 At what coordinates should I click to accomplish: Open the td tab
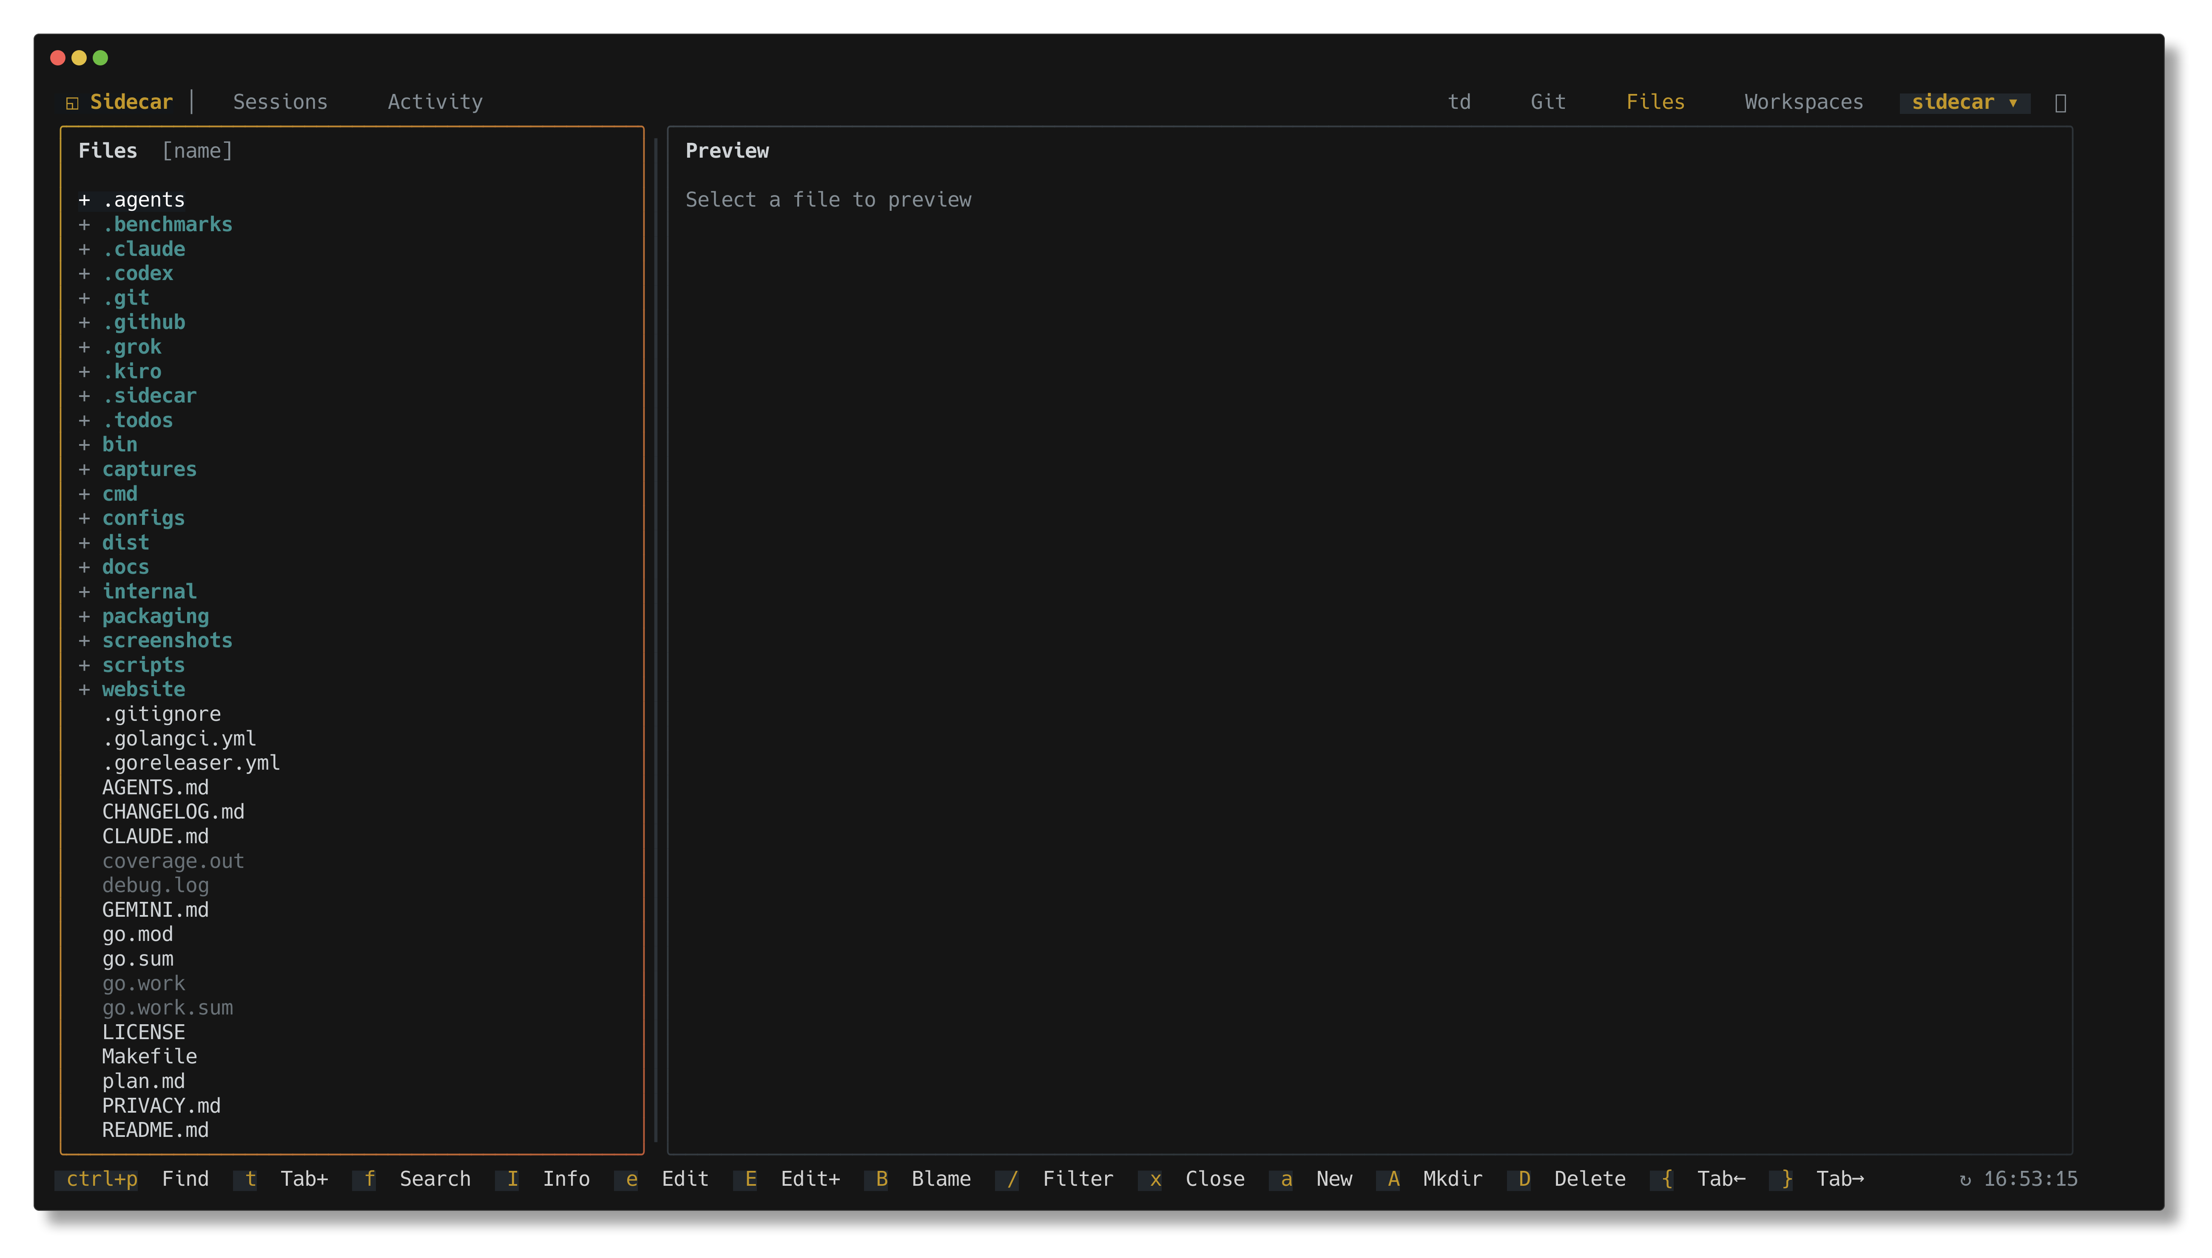1459,102
